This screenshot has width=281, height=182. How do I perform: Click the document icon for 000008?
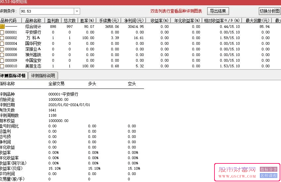click(x=2, y=55)
